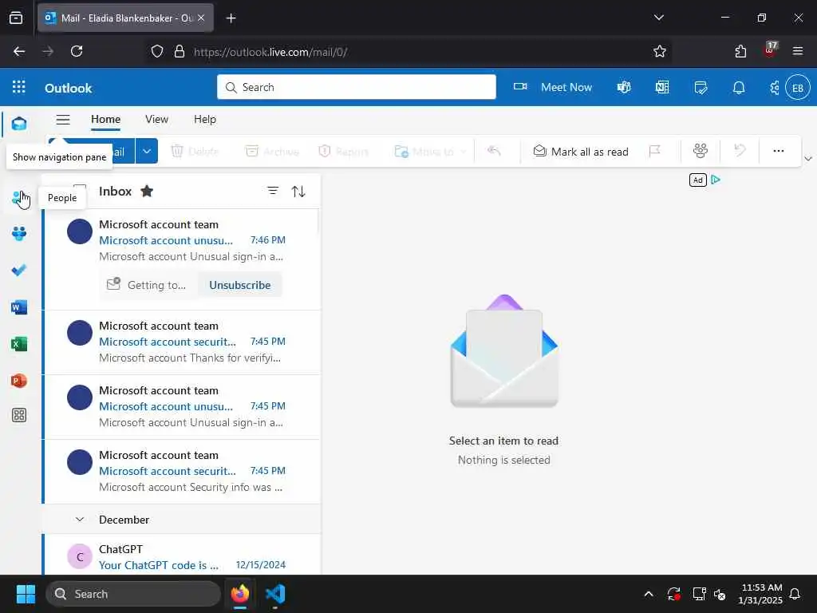Expand the ribbon chevron at right
The width and height of the screenshot is (817, 613).
(808, 159)
